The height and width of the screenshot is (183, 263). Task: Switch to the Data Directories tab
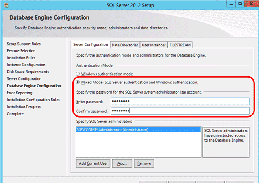pyautogui.click(x=125, y=45)
